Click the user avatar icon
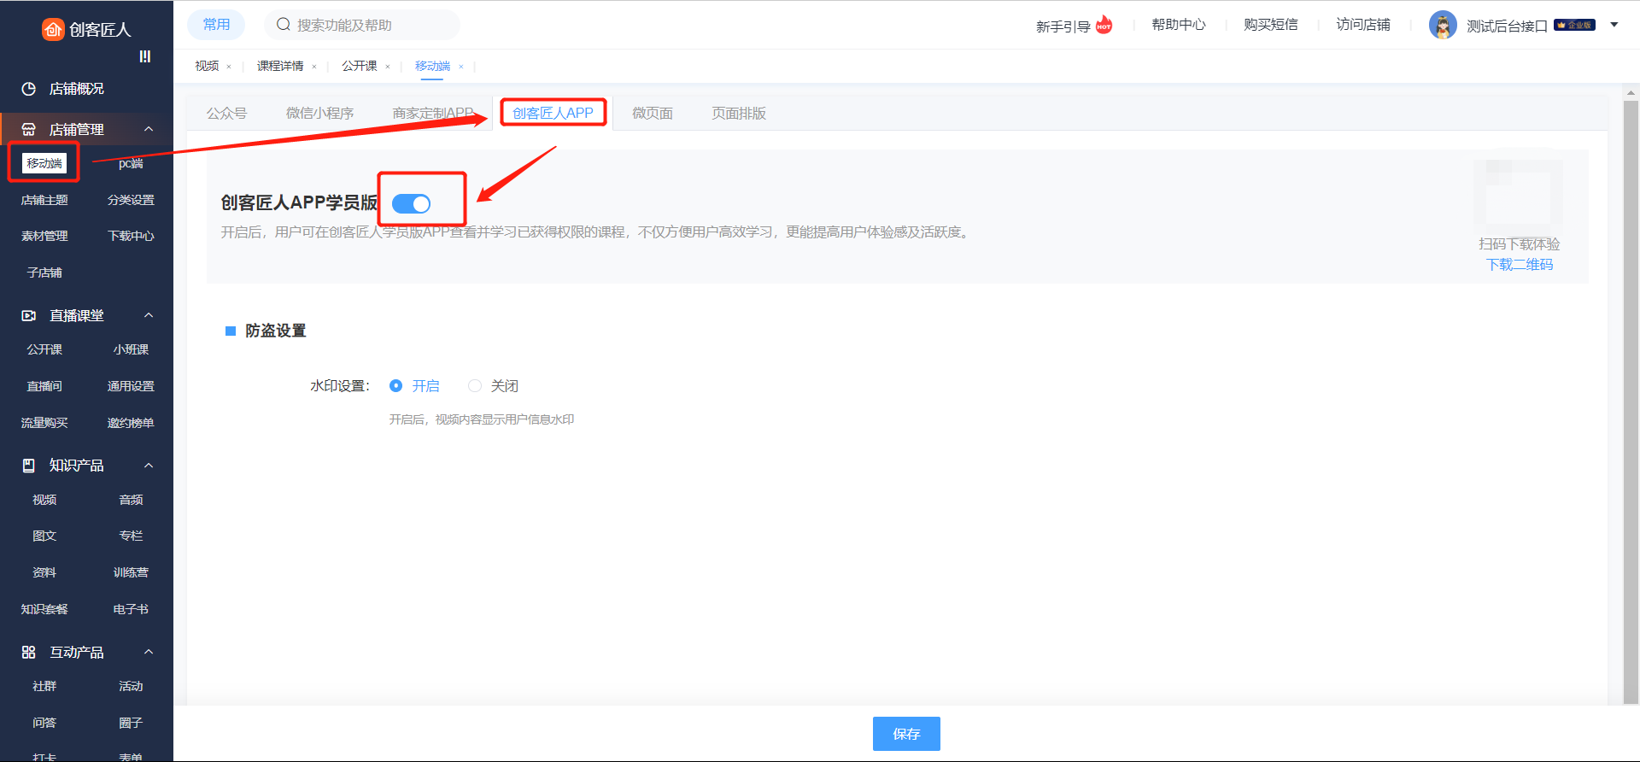1640x762 pixels. (x=1443, y=26)
